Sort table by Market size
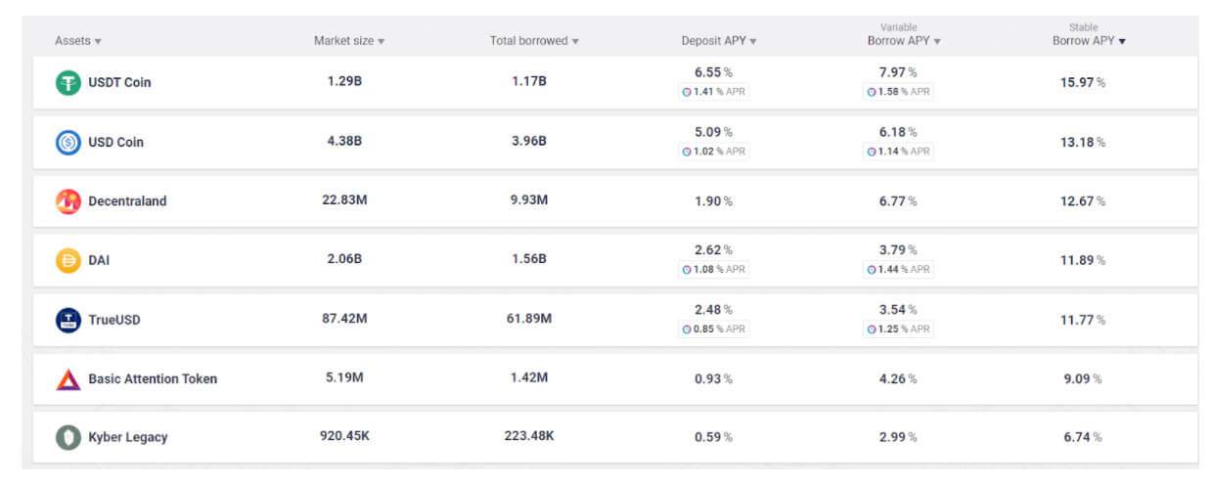This screenshot has height=483, width=1213. pos(349,41)
